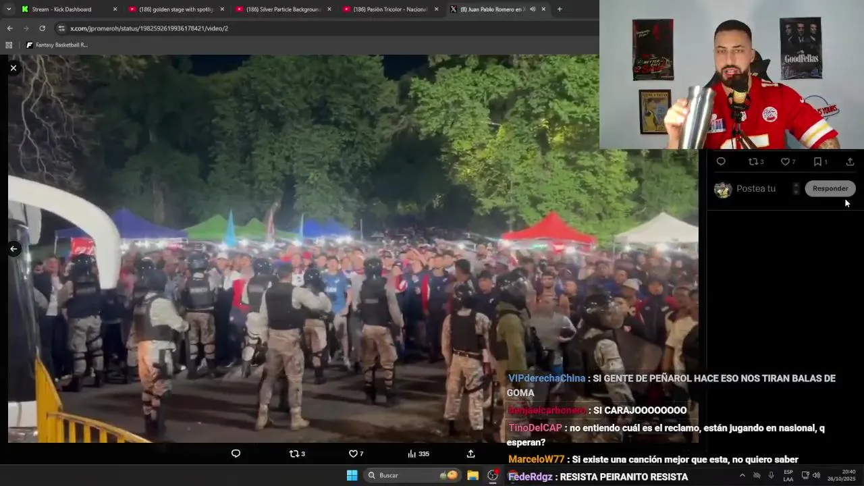This screenshot has height=486, width=864.
Task: Click the 'Postea tu' reply field
Action: (x=756, y=189)
